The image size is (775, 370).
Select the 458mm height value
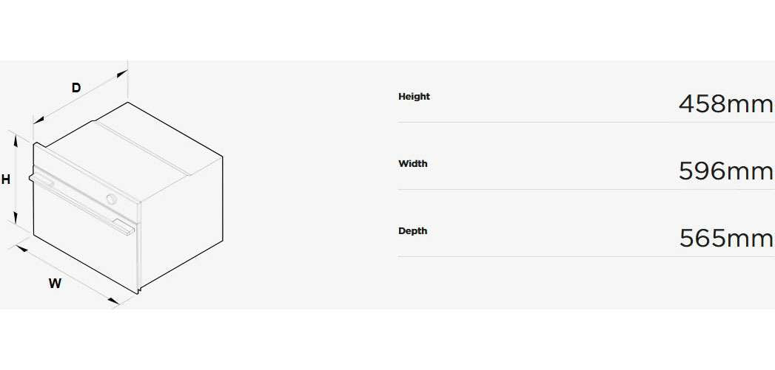click(x=725, y=104)
